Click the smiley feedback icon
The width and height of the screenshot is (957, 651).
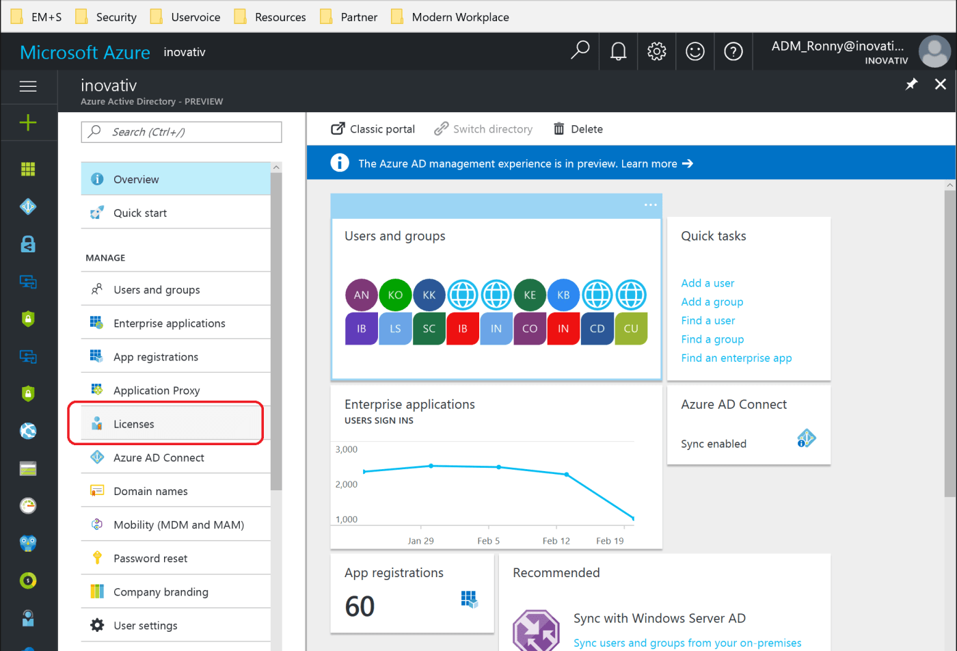click(x=695, y=51)
